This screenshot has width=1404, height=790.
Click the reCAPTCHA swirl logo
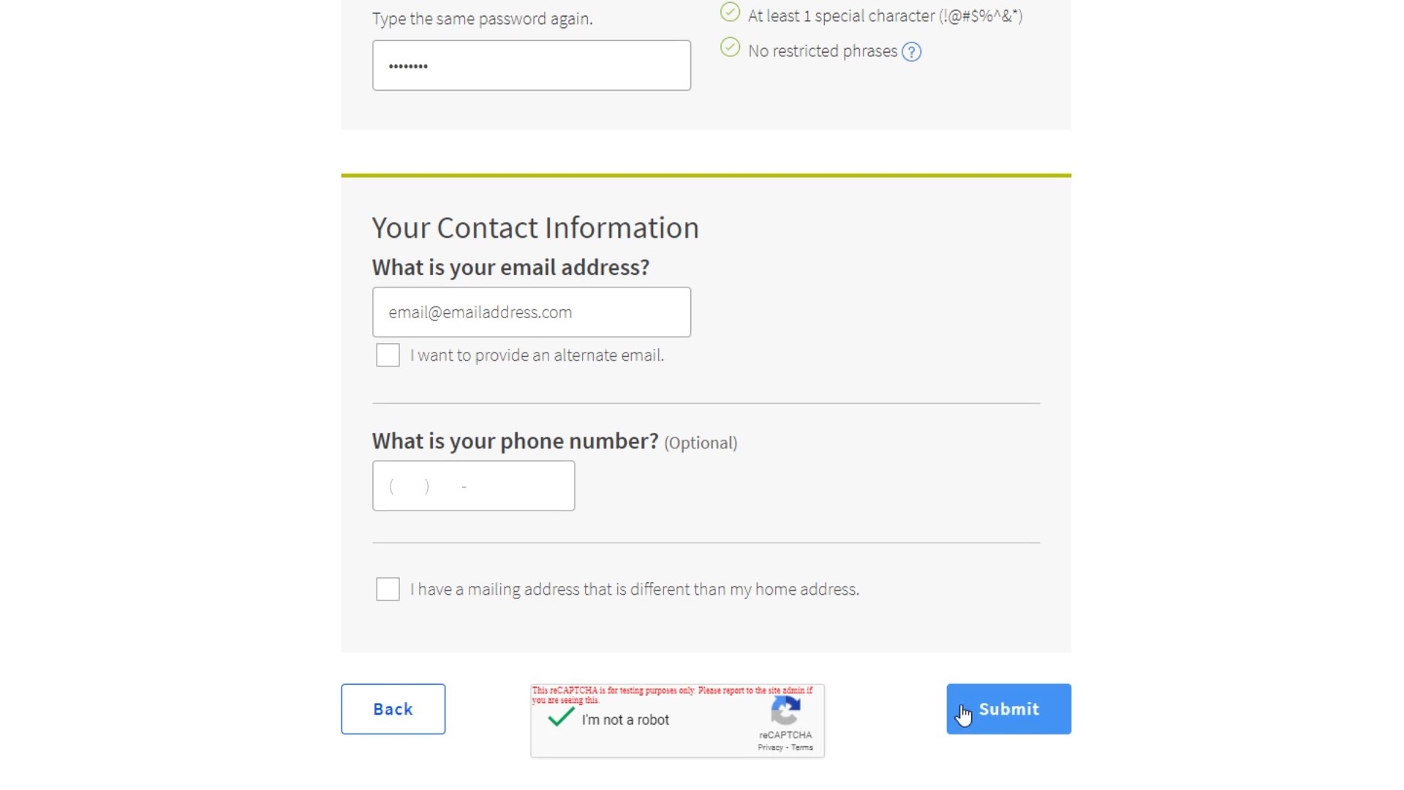tap(785, 710)
